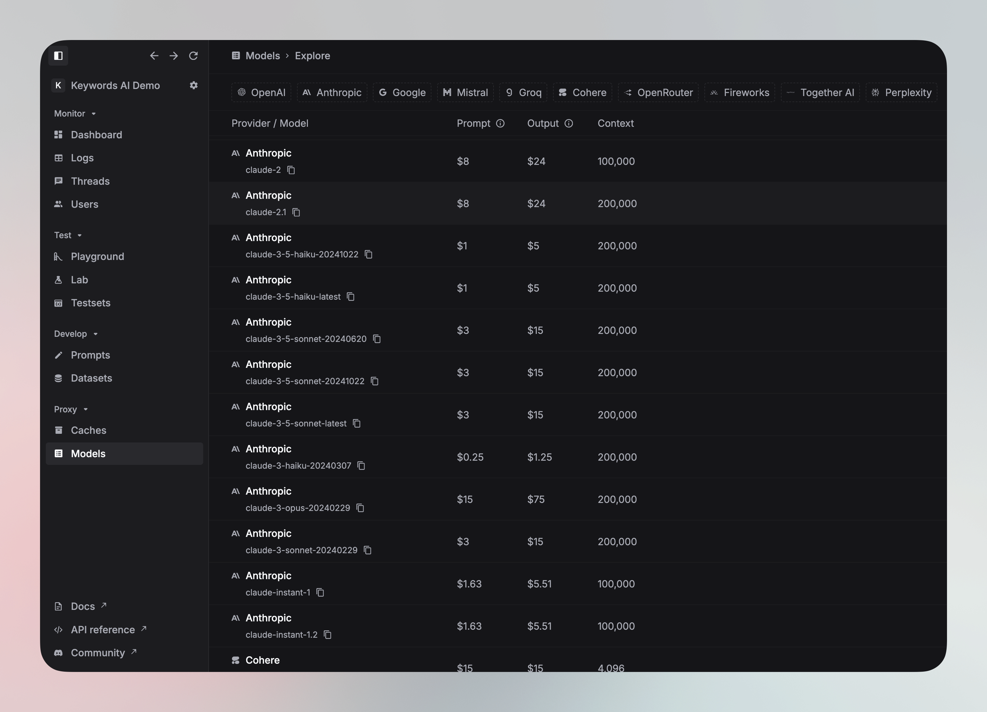Click the Keywords AI Demo K logo
987x712 pixels.
[x=58, y=85]
